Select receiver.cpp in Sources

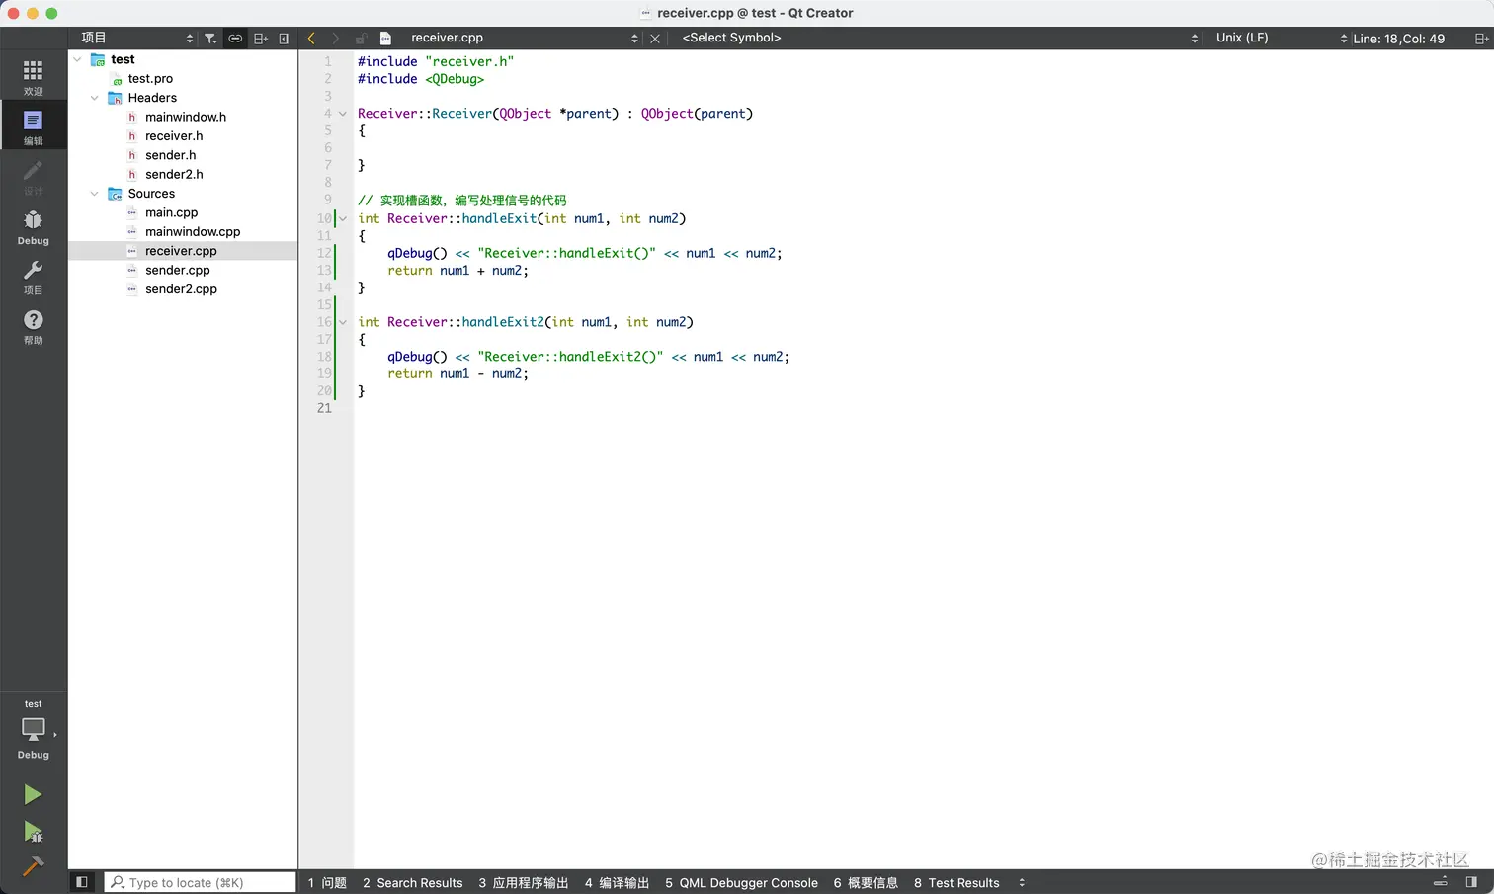[x=181, y=251]
